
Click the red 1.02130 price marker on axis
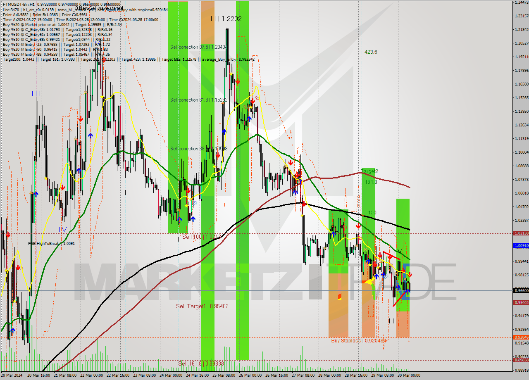click(521, 233)
